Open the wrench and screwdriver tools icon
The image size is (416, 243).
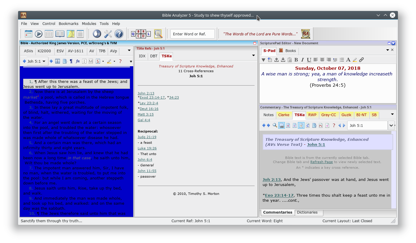point(108,34)
